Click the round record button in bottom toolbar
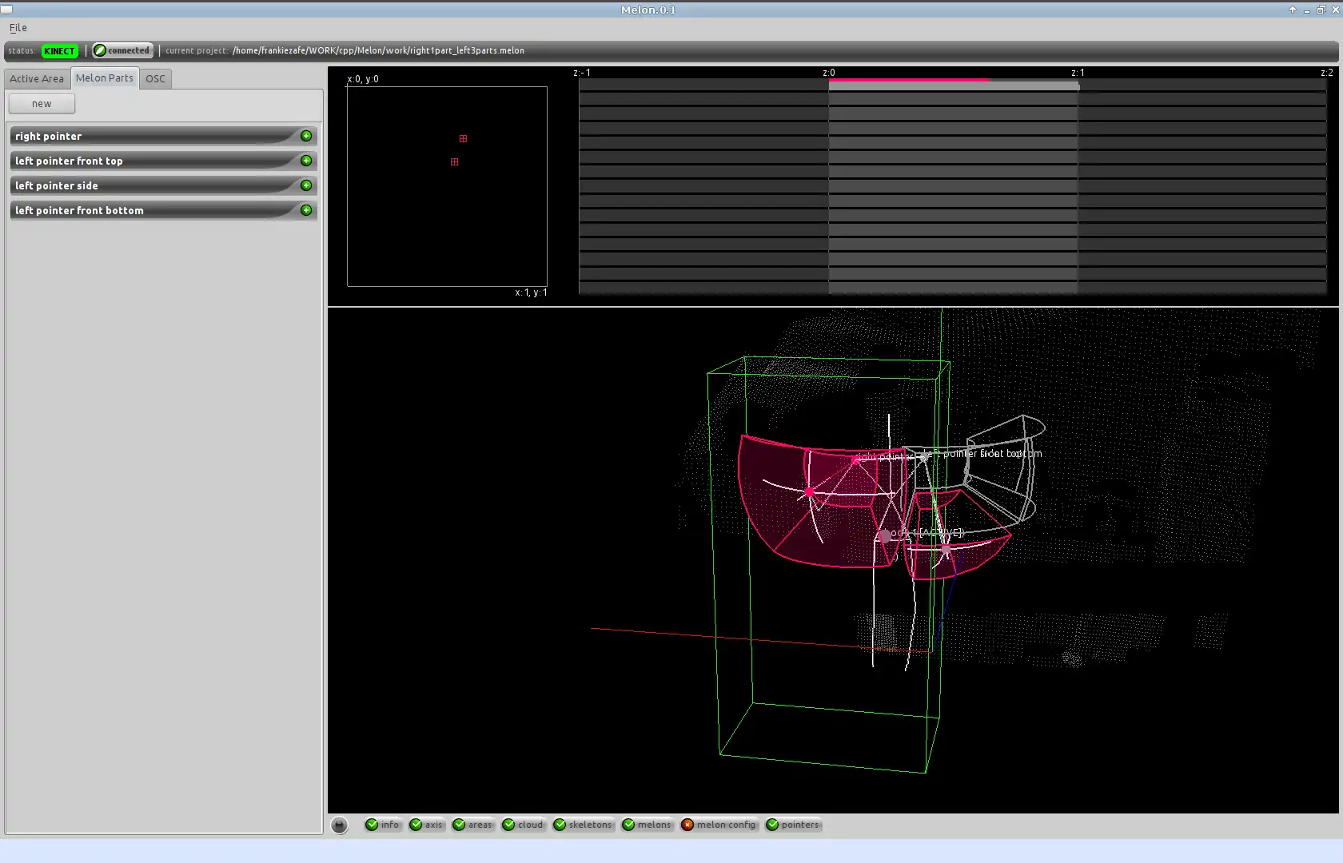1343x863 pixels. coord(339,825)
